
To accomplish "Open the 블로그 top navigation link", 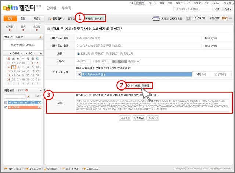I will (179, 3).
